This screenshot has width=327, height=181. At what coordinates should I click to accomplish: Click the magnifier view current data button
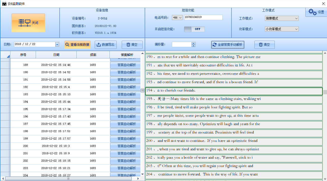pyautogui.click(x=77, y=44)
